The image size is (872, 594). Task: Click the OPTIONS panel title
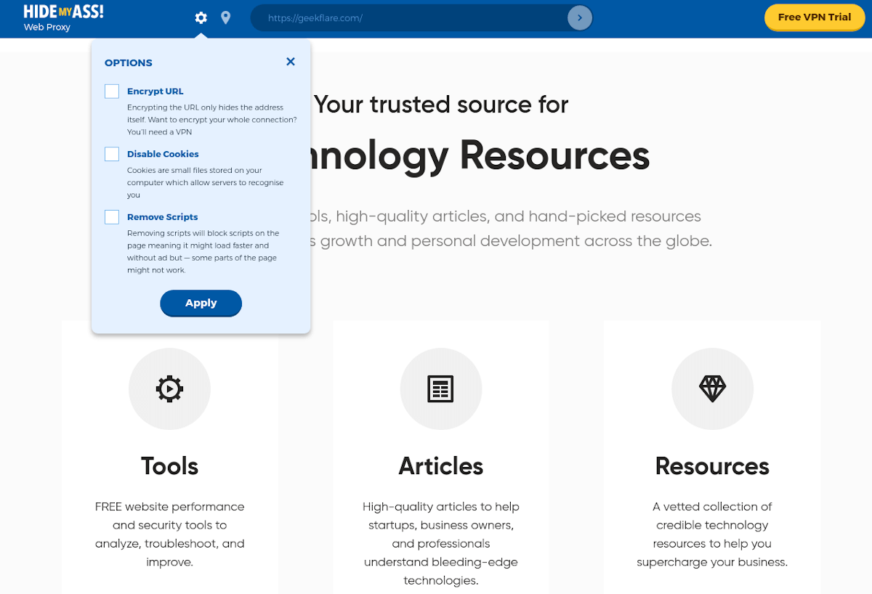[x=129, y=63]
